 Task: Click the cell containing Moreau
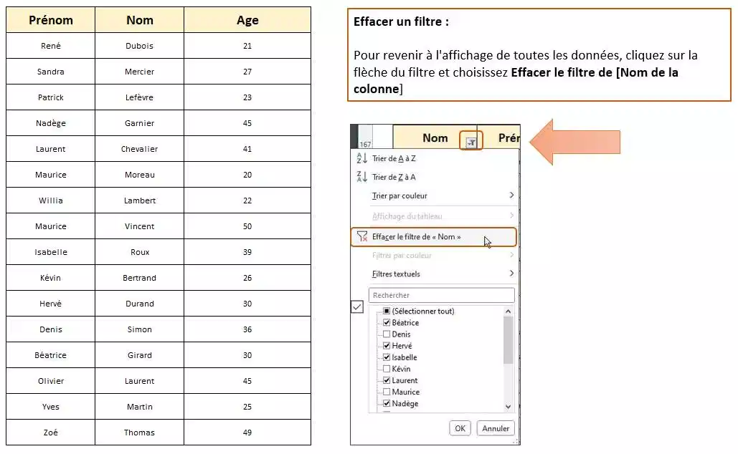tap(140, 175)
